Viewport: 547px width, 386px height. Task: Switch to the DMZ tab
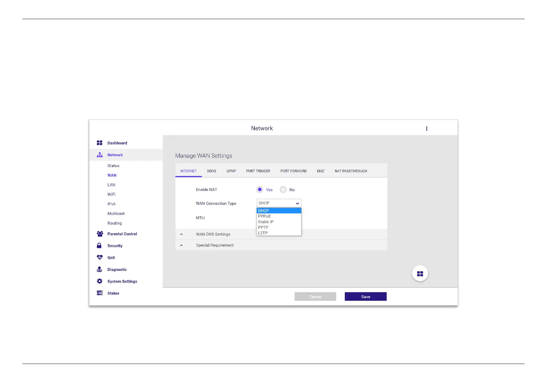pyautogui.click(x=321, y=171)
